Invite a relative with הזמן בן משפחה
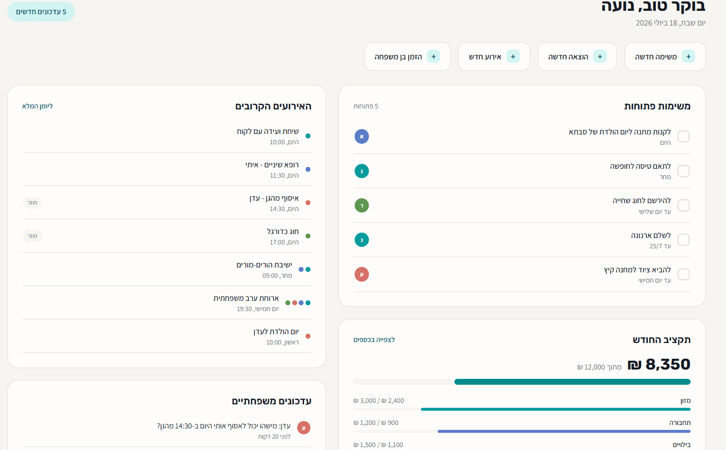The width and height of the screenshot is (726, 450). [407, 56]
